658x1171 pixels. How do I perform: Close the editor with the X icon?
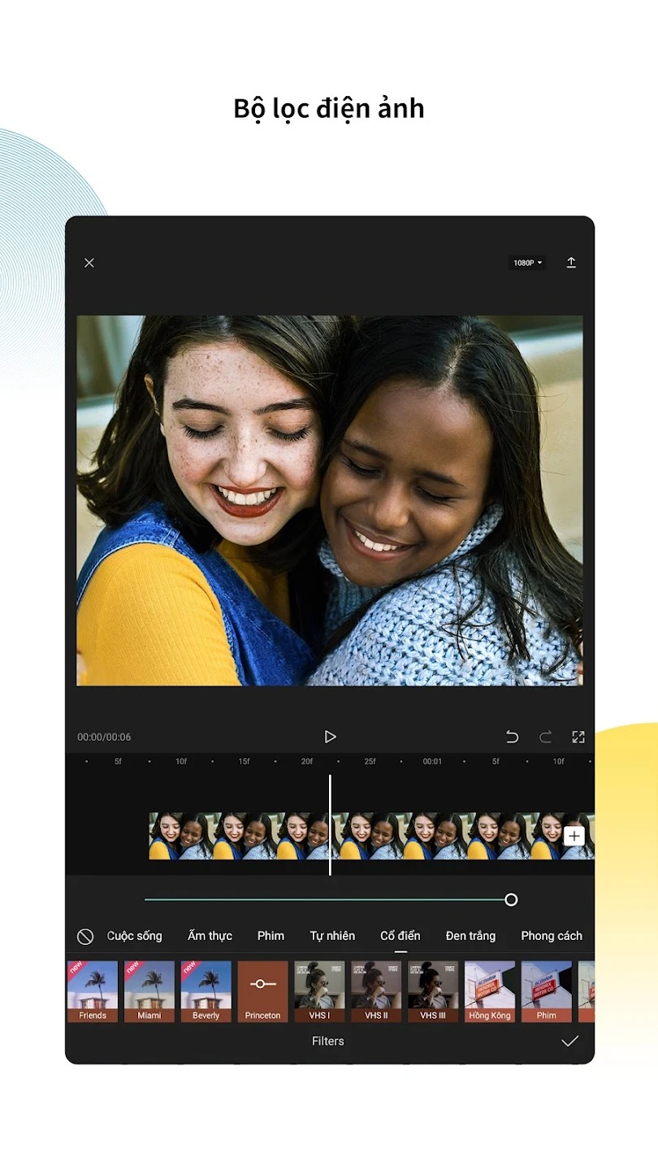tap(89, 263)
